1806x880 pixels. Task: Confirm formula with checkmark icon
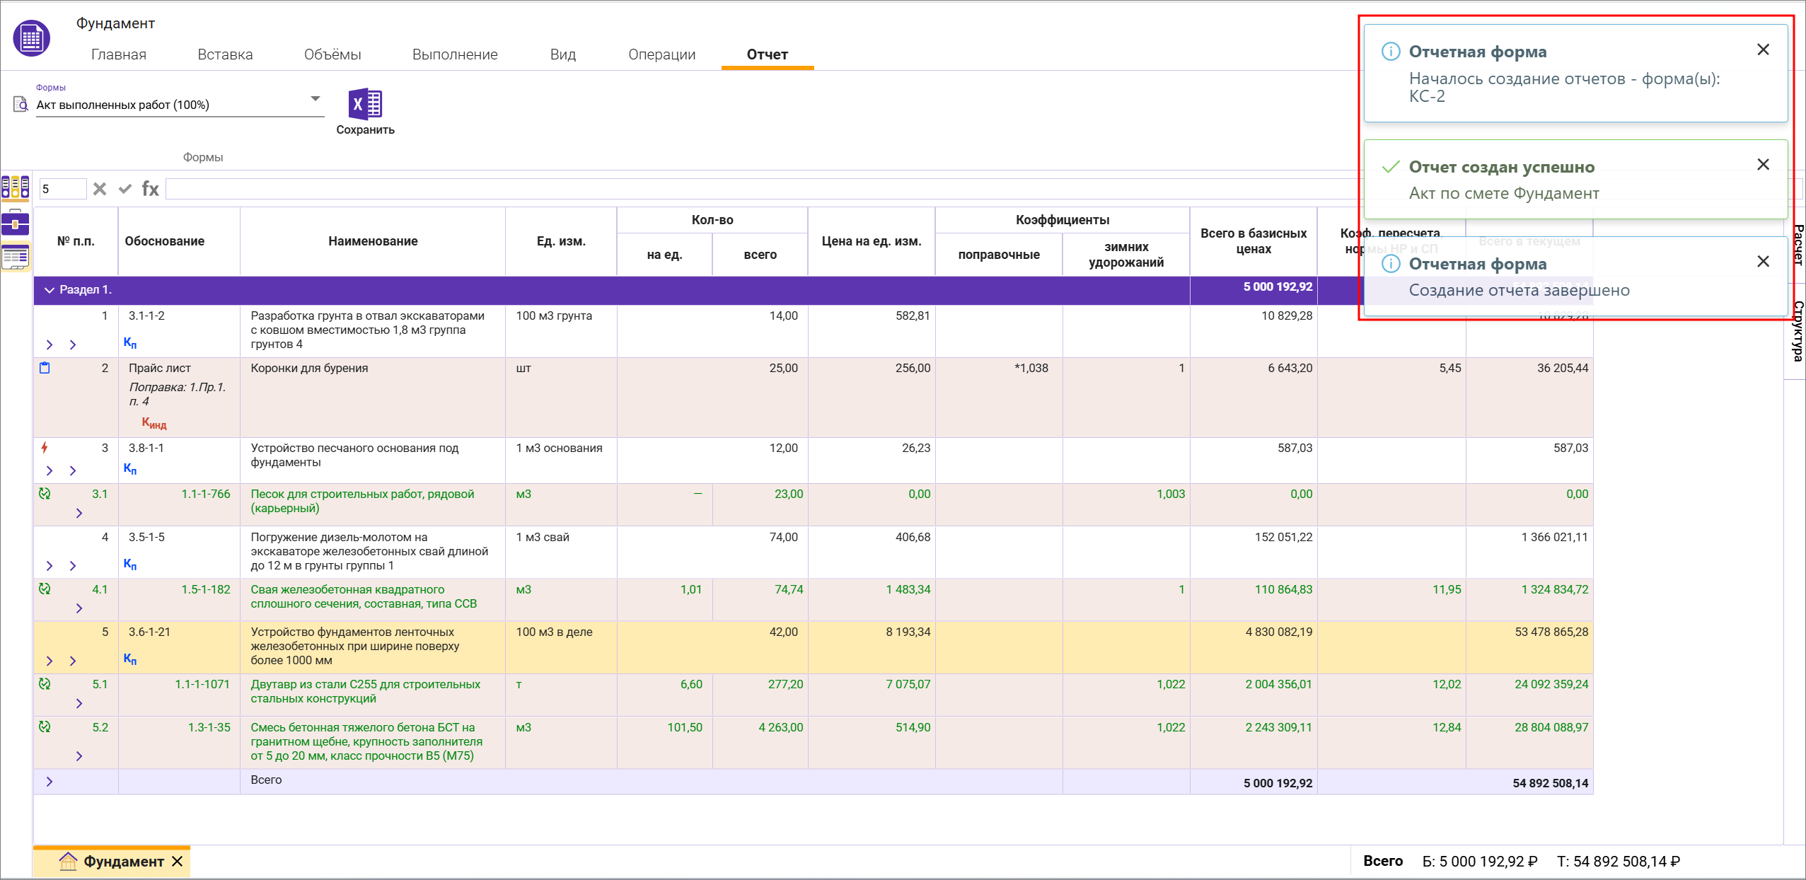125,189
